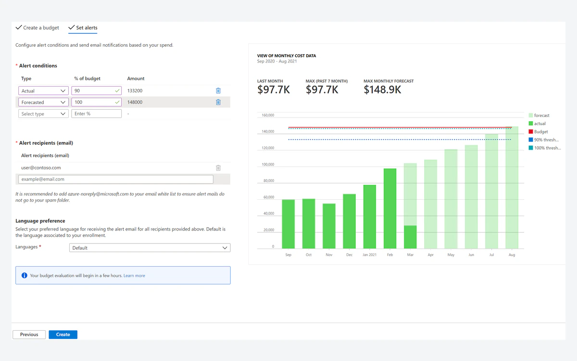Click the Sep 2020 - Aug 2021 date range

tap(277, 61)
